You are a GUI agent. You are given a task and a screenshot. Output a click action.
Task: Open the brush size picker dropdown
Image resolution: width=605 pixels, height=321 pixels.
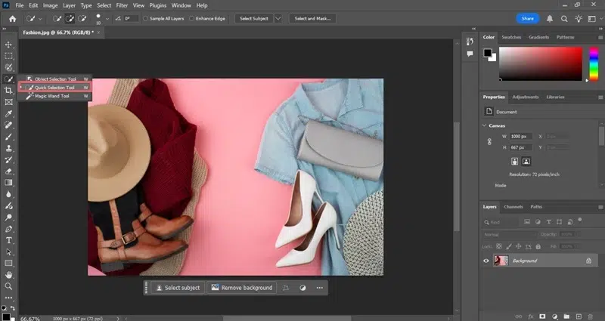(107, 19)
